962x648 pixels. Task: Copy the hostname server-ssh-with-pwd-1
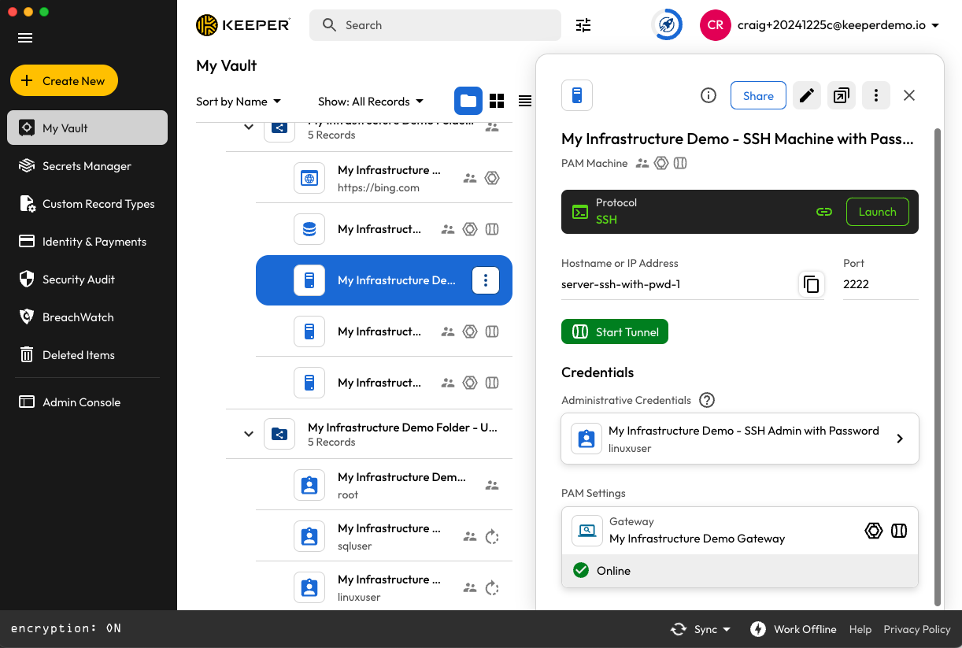[811, 284]
